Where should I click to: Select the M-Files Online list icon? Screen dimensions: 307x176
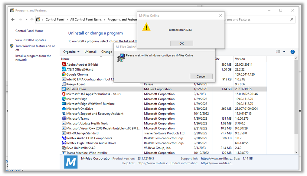coord(64,89)
